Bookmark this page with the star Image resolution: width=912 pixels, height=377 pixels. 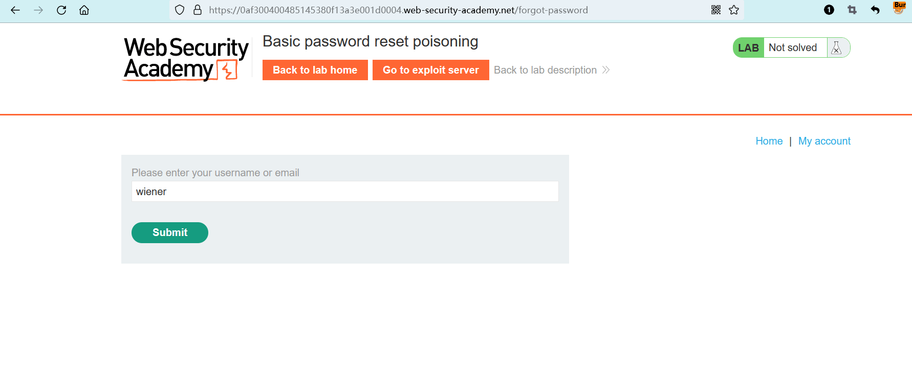[x=734, y=10]
